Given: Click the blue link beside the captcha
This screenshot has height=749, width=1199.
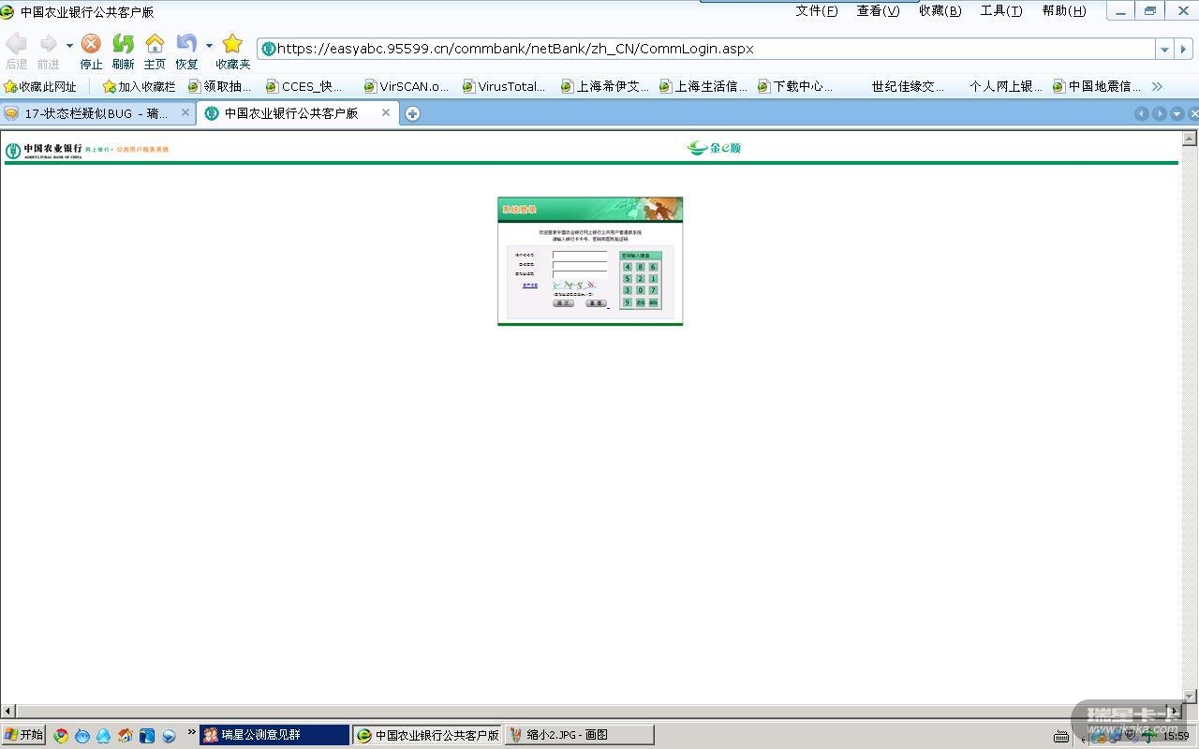Looking at the screenshot, I should pos(530,286).
